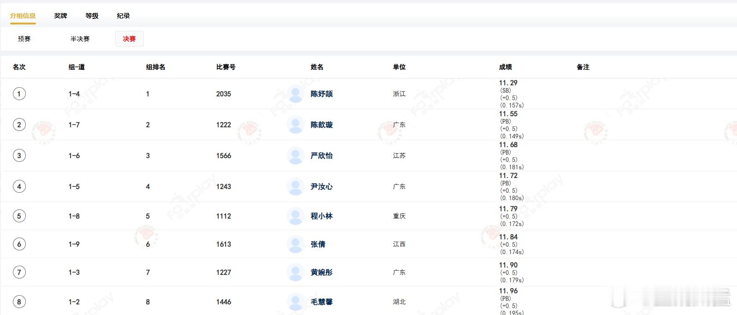The image size is (737, 315).
Task: Click rank badge number 2
Action: [x=19, y=125]
